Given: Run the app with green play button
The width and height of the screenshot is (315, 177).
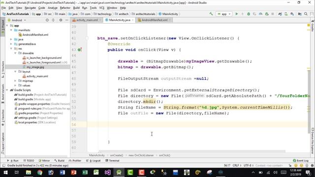Looking at the screenshot, I should tap(237, 14).
